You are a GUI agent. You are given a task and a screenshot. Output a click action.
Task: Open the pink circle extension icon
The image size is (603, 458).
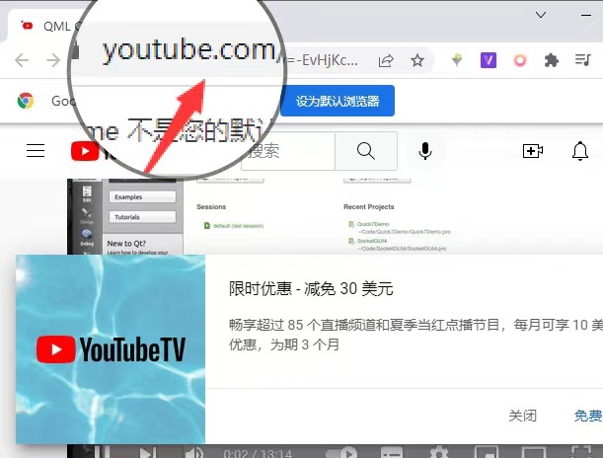519,60
